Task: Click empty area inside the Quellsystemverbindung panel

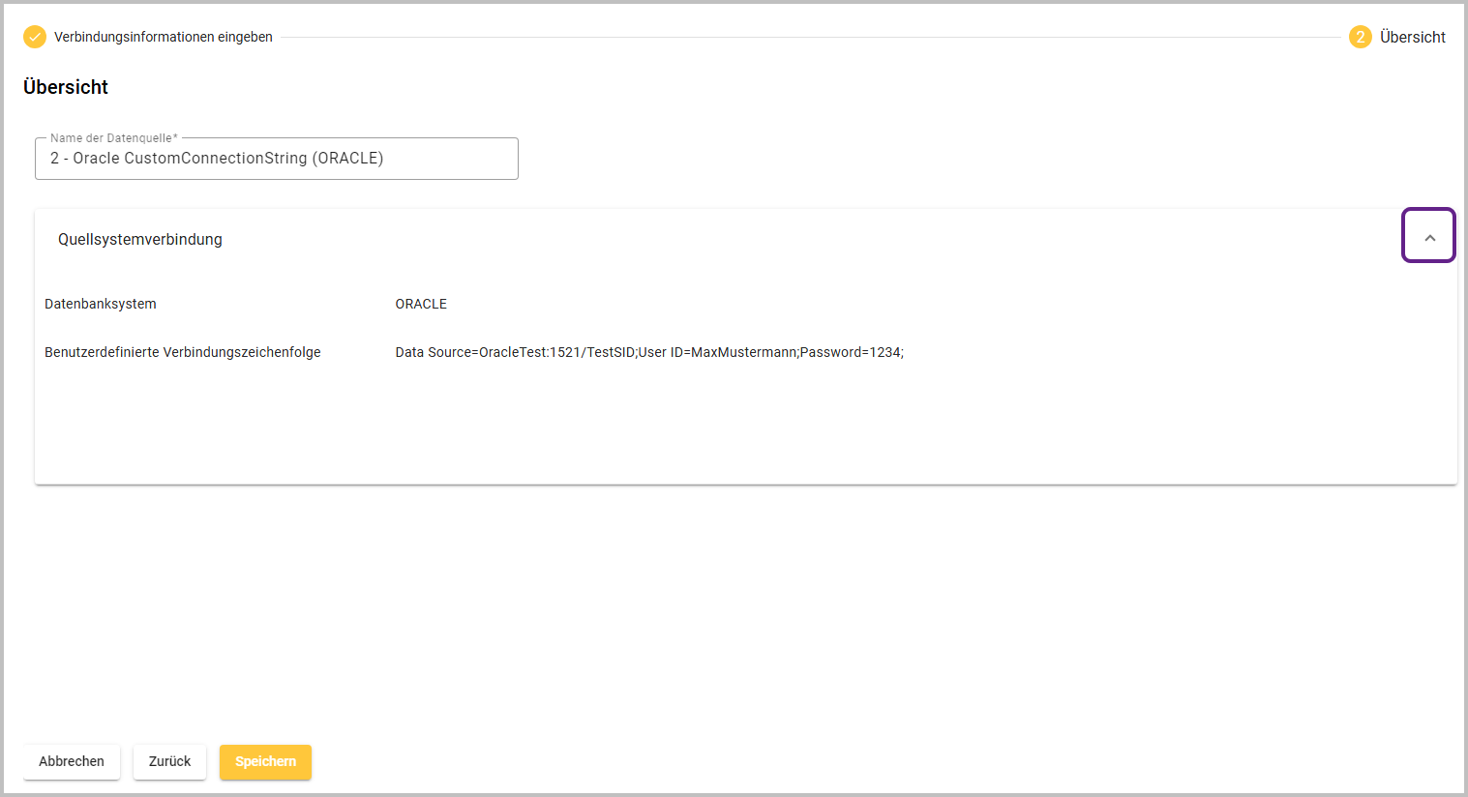Action: 745,426
